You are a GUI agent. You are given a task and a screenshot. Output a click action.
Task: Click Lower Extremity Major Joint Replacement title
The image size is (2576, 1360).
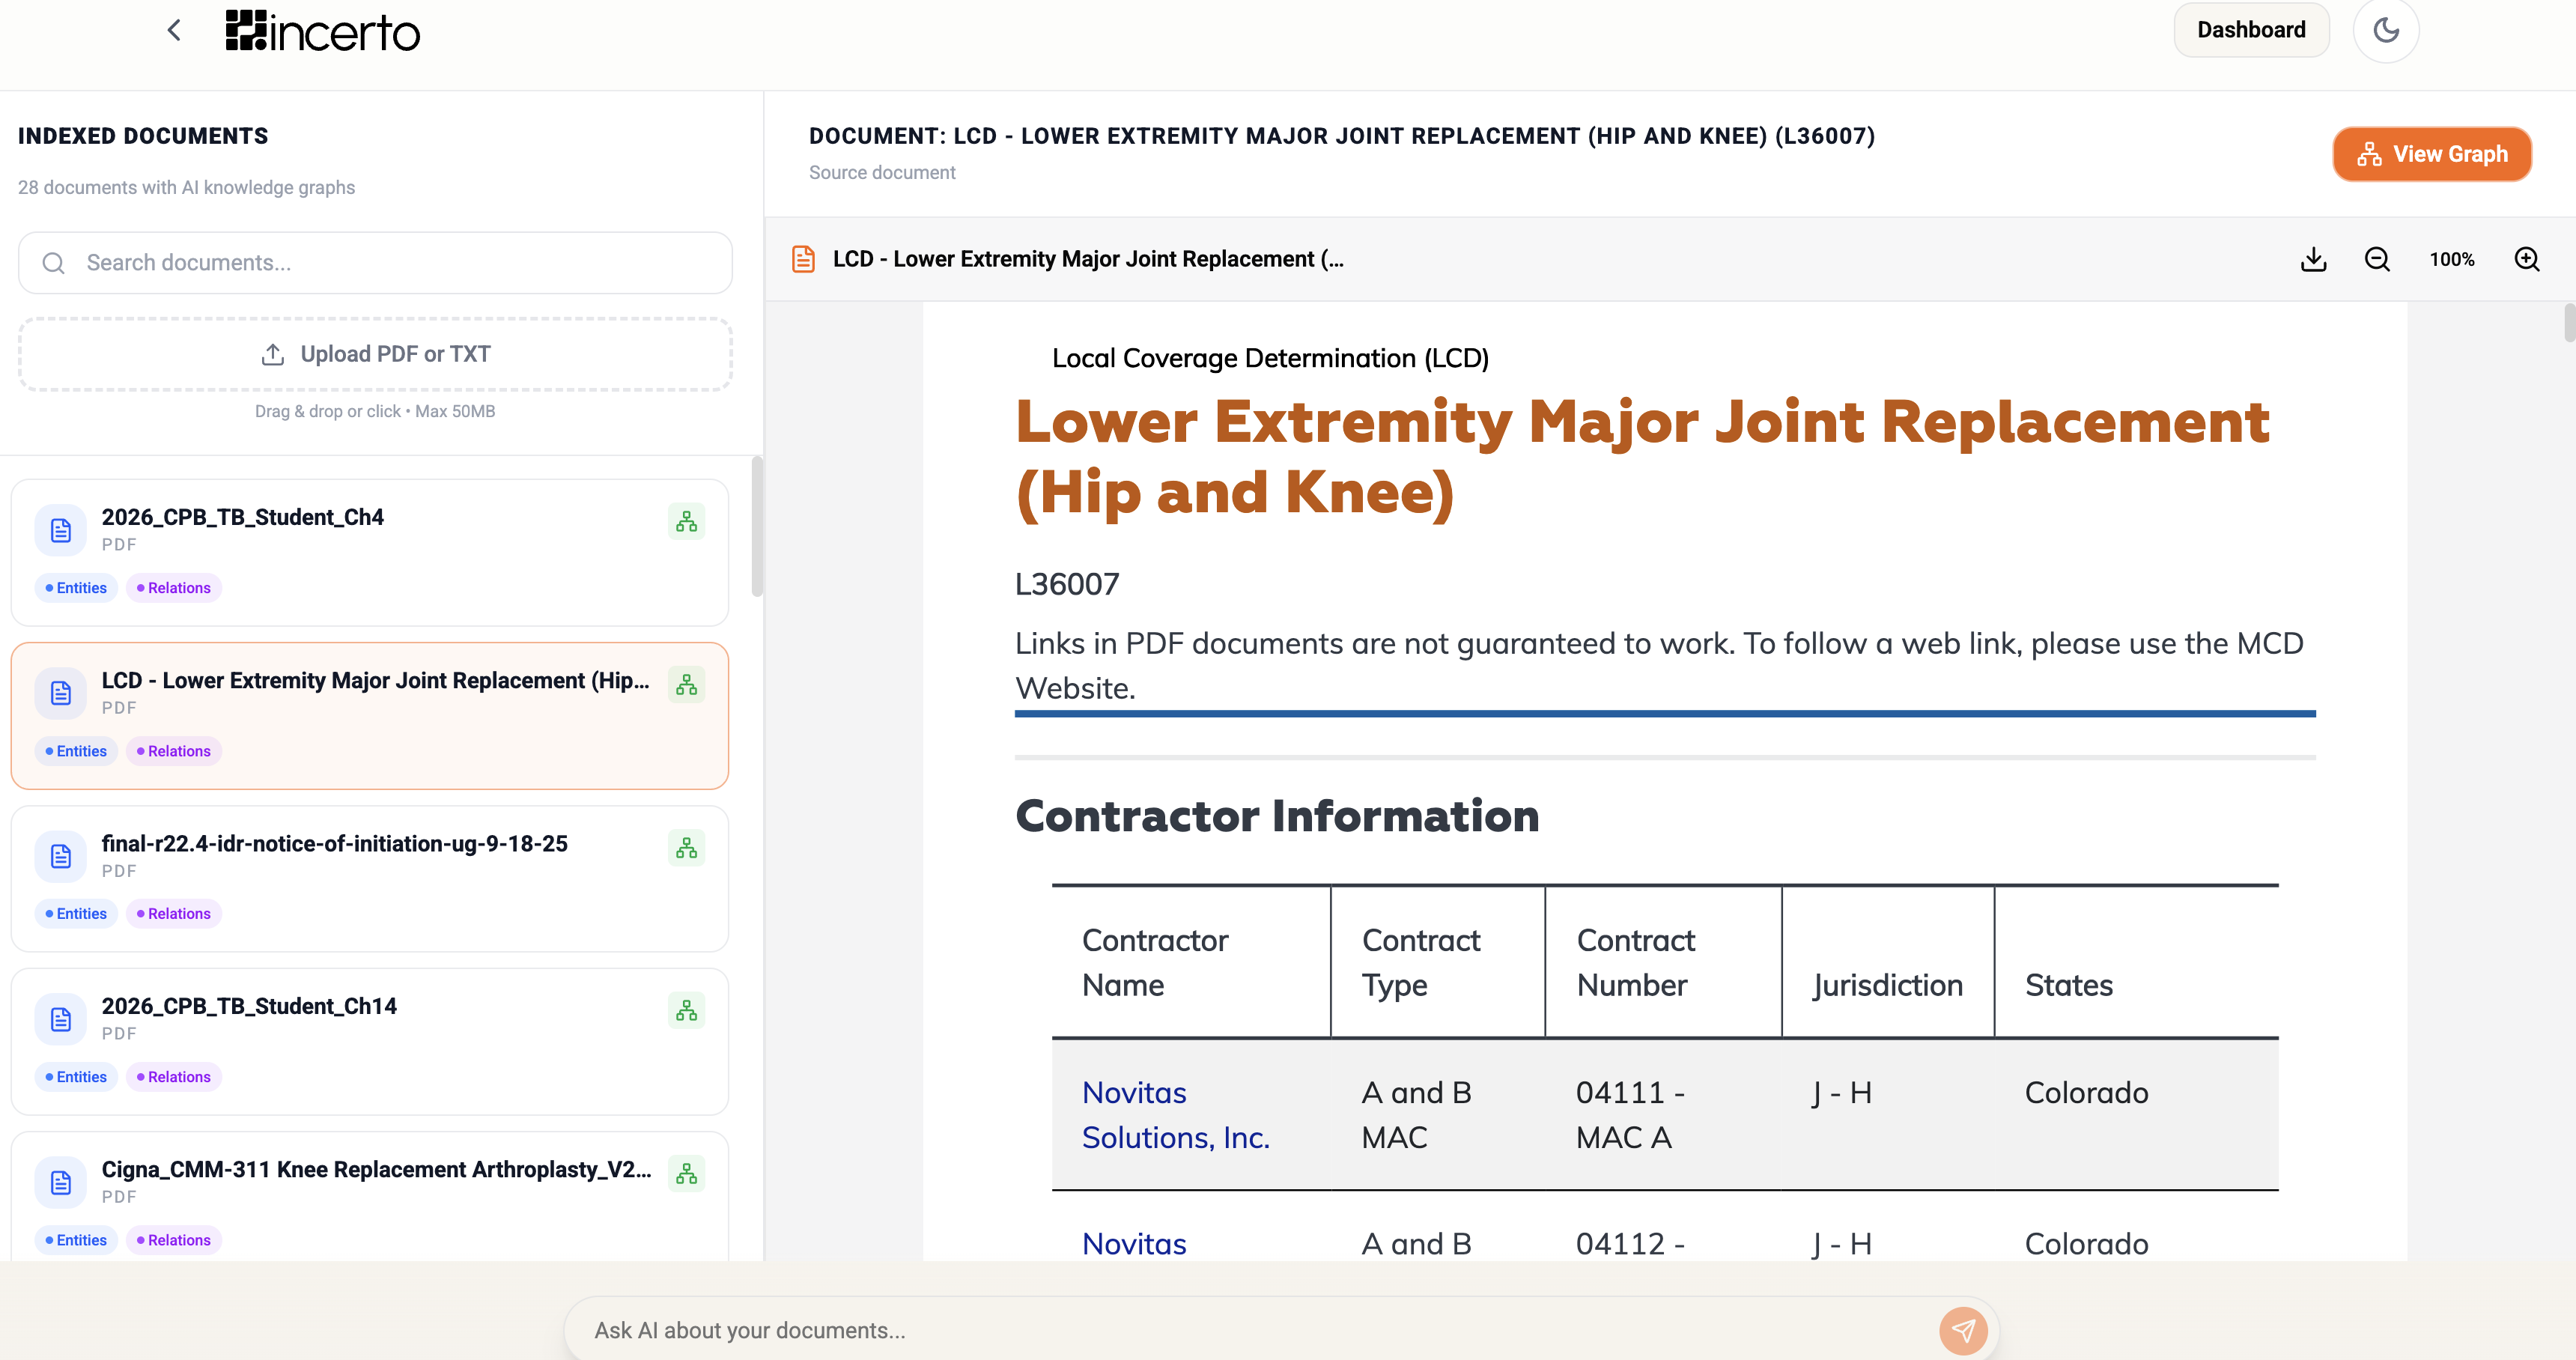click(1642, 457)
